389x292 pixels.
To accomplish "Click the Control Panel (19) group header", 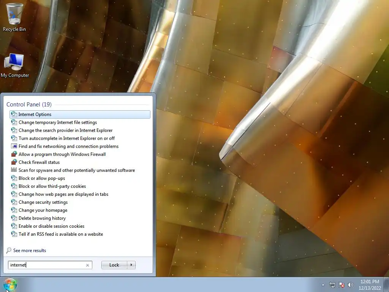I will pos(29,105).
